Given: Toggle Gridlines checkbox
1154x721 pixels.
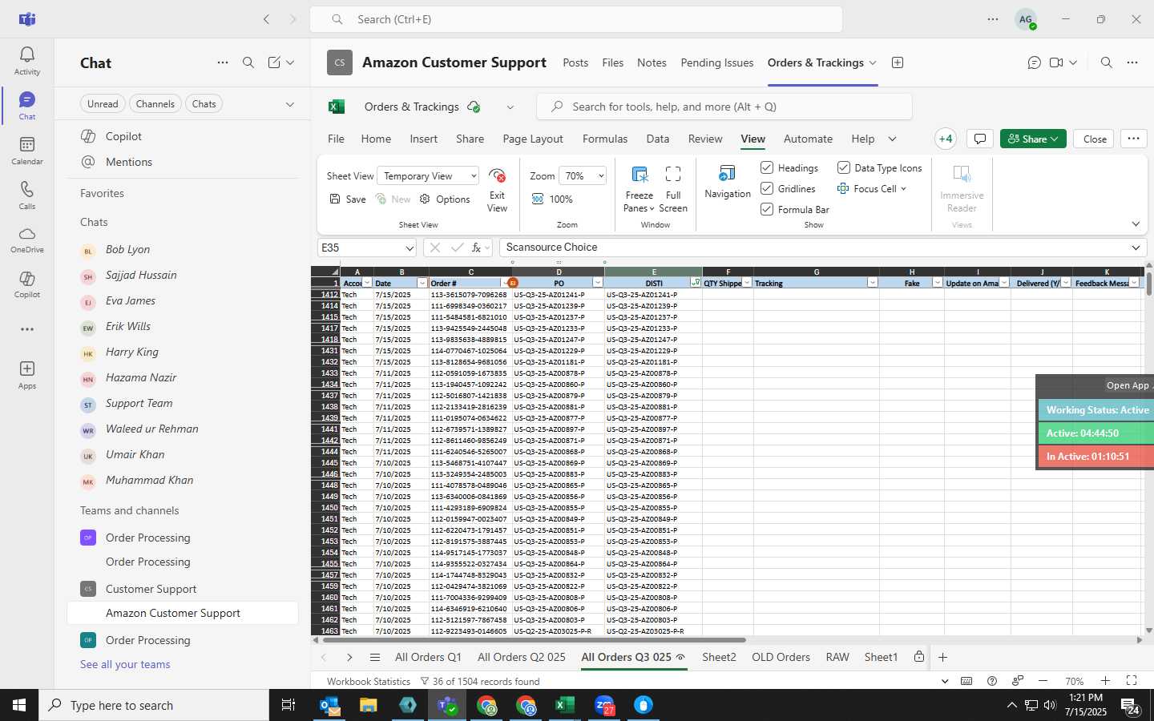Looking at the screenshot, I should pos(767,188).
